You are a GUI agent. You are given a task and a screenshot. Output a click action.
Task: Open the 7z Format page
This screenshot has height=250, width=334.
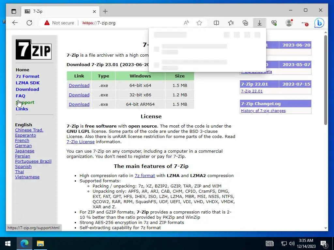(x=27, y=76)
